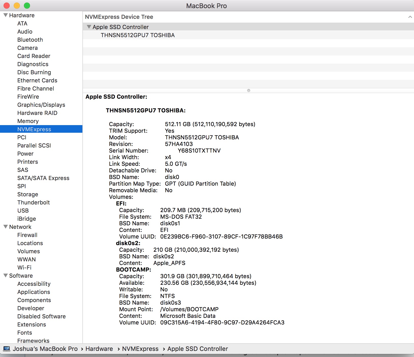Click the green zoom window button
Screen dimensions: 414x357
tap(27, 5)
